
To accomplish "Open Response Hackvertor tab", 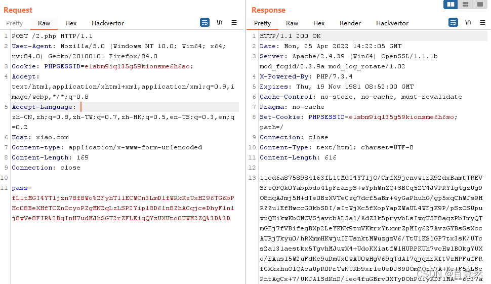I will (392, 23).
